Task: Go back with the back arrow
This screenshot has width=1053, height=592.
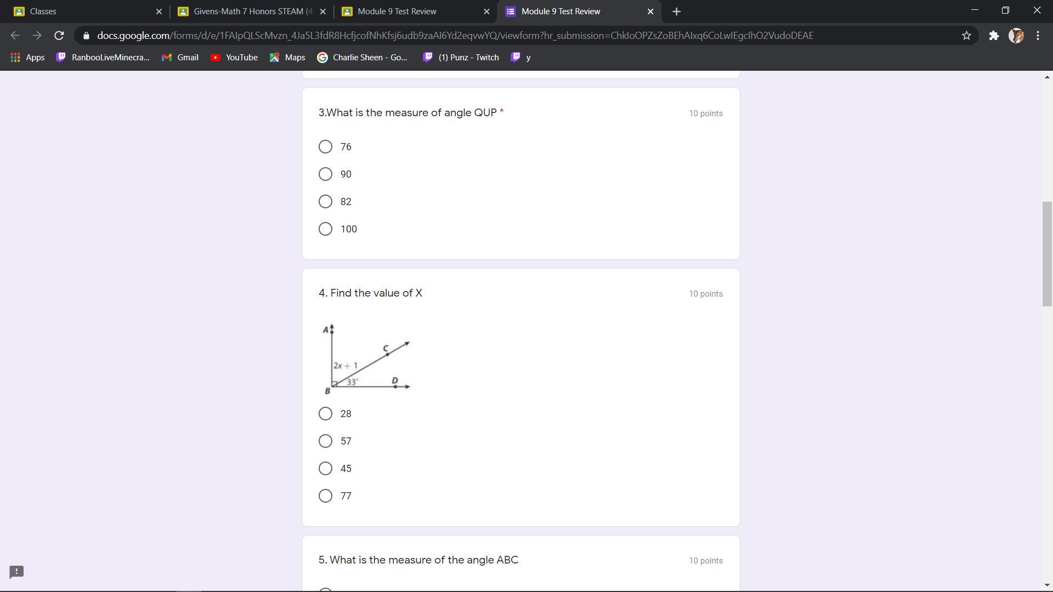Action: pos(15,36)
